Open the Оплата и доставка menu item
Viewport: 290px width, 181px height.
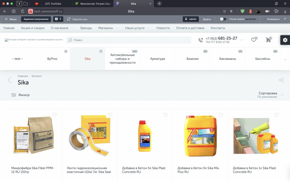pyautogui.click(x=190, y=28)
